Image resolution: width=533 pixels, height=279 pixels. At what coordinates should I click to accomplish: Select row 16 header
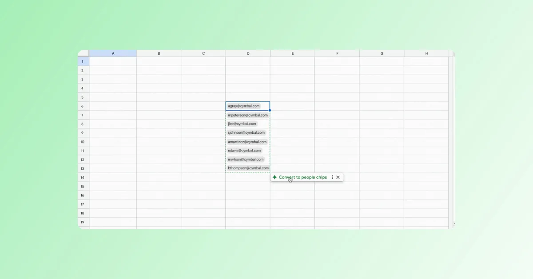pyautogui.click(x=84, y=195)
